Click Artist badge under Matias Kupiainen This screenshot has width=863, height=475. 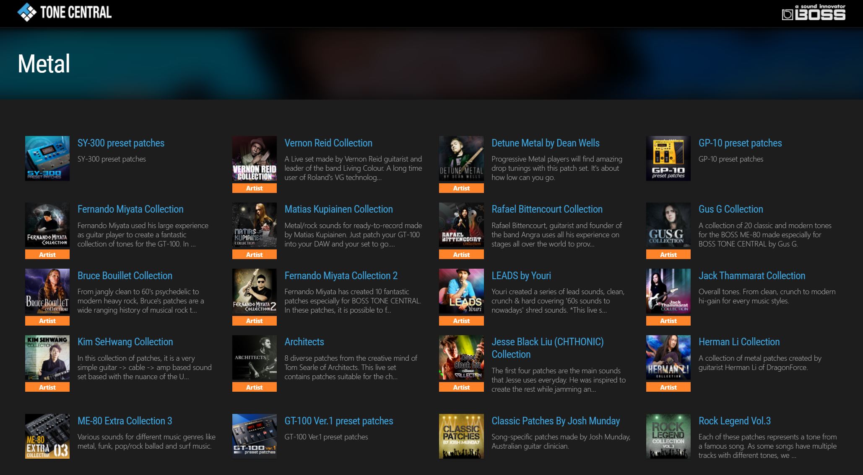point(255,254)
